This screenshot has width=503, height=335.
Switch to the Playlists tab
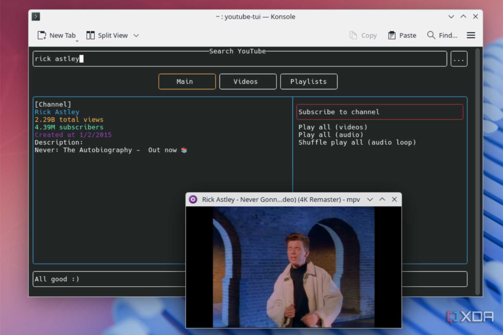(x=309, y=82)
